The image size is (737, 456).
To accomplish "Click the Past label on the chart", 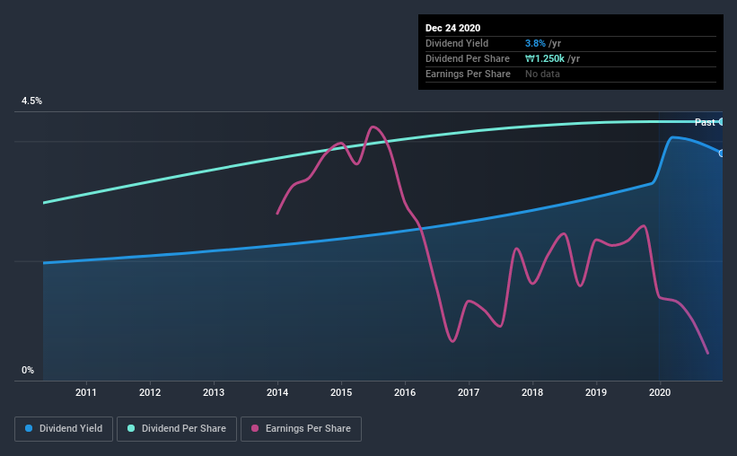I will pyautogui.click(x=705, y=122).
